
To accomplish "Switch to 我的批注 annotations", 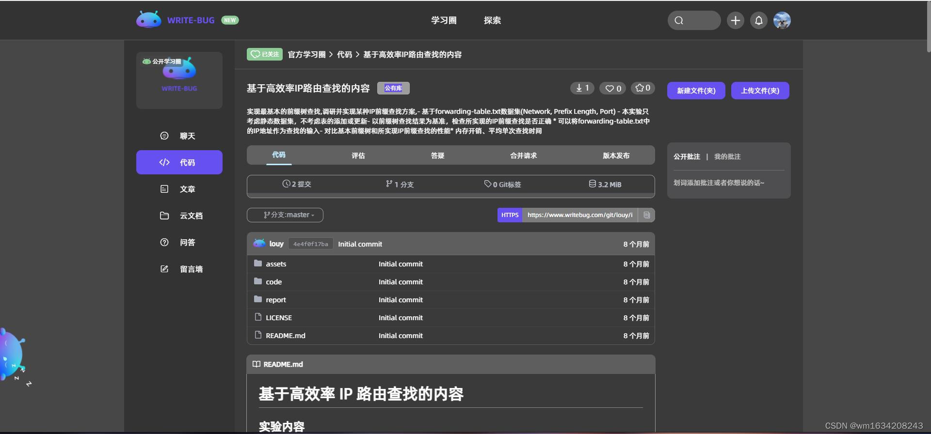I will (727, 156).
